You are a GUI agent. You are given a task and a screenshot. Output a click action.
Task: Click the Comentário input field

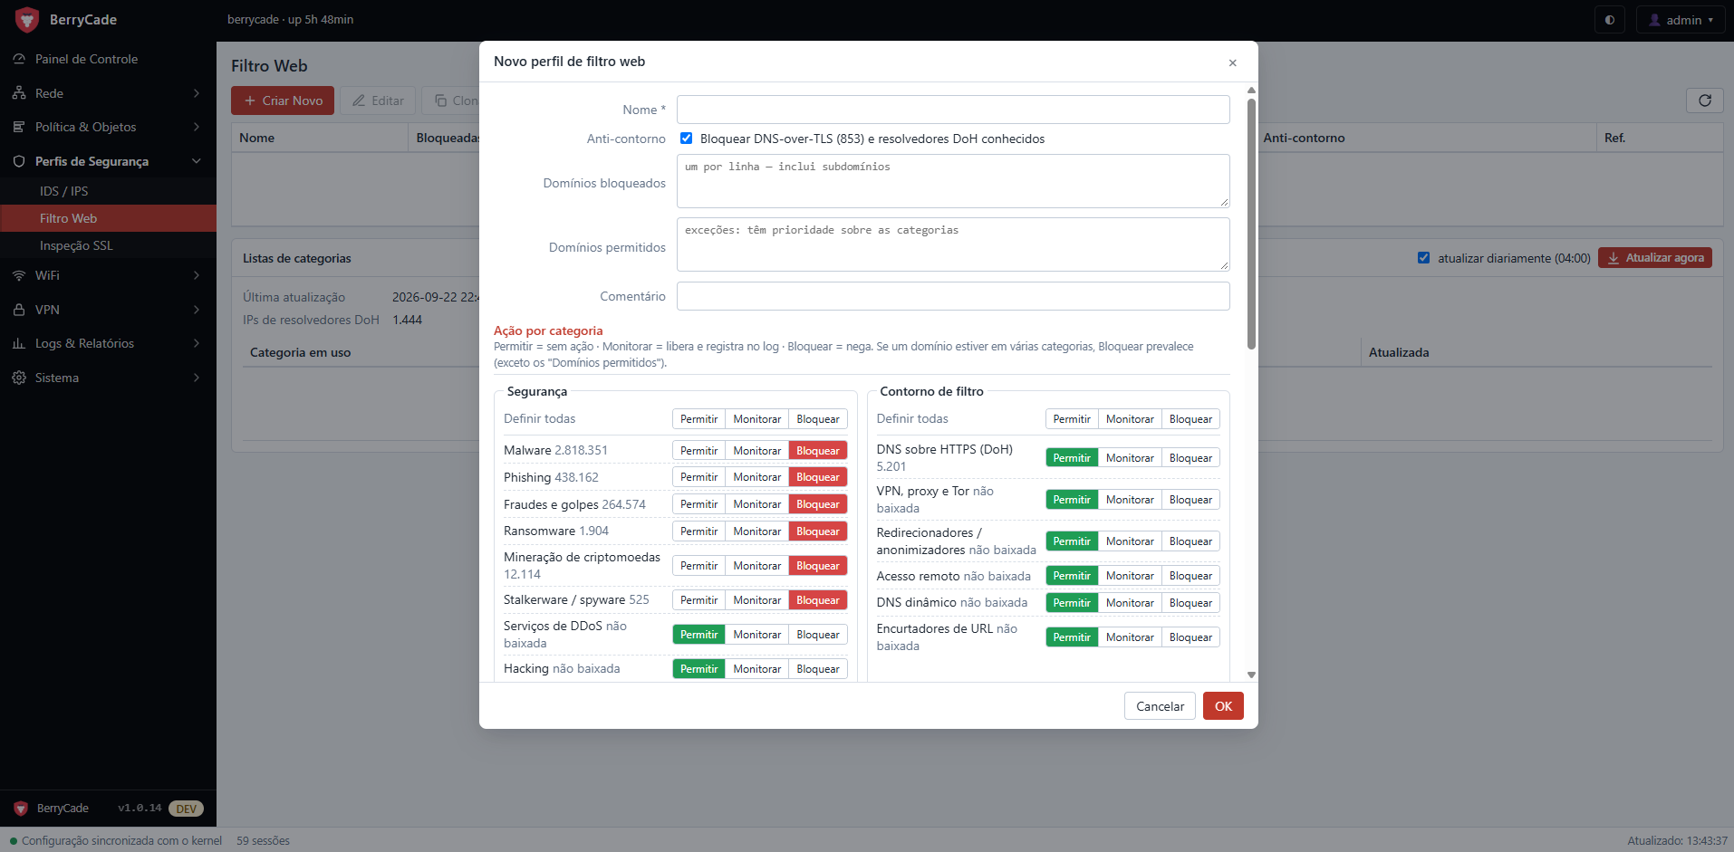[x=953, y=296]
